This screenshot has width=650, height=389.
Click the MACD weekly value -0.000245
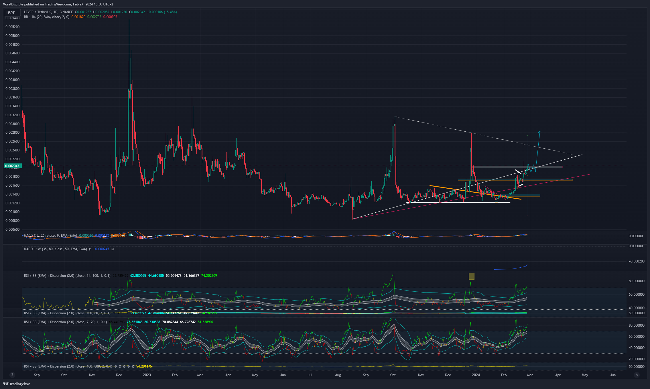pyautogui.click(x=101, y=249)
